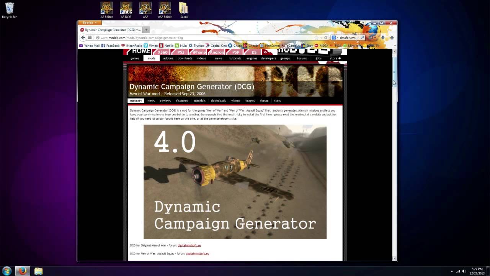Click the Firefox back arrow

[83, 38]
